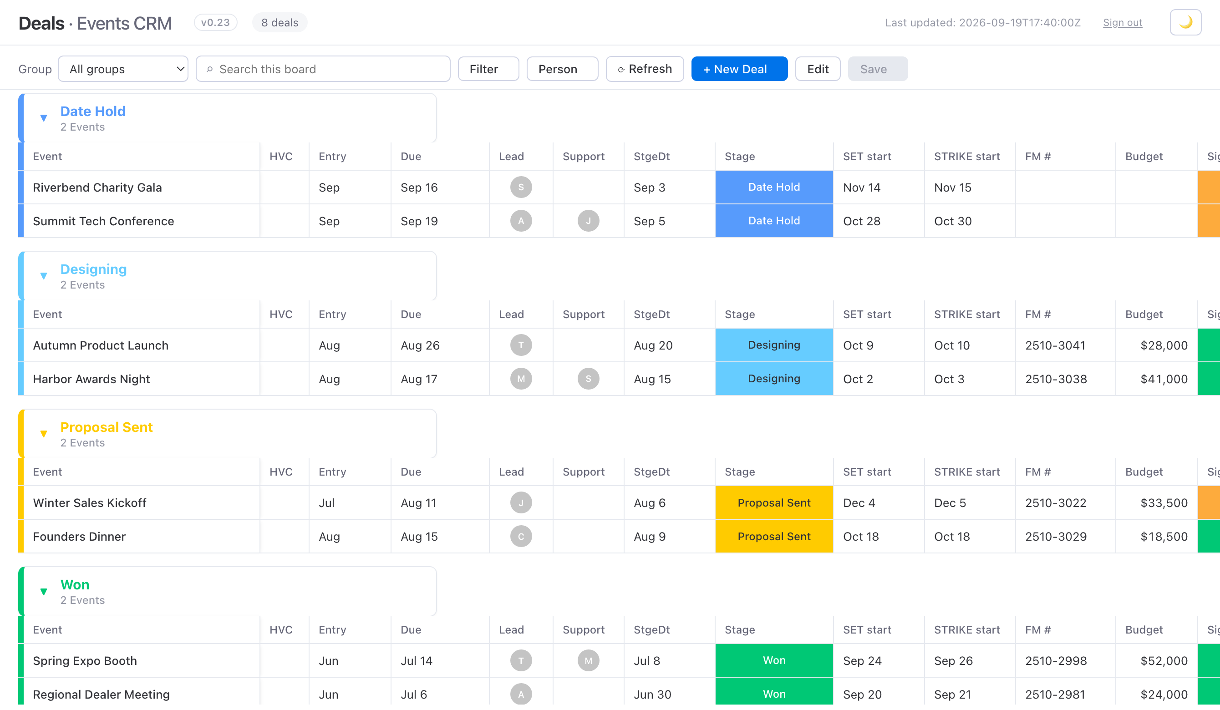Click the Date Hold stage cell for Summit Tech Conference
The height and width of the screenshot is (710, 1220).
[x=774, y=221]
